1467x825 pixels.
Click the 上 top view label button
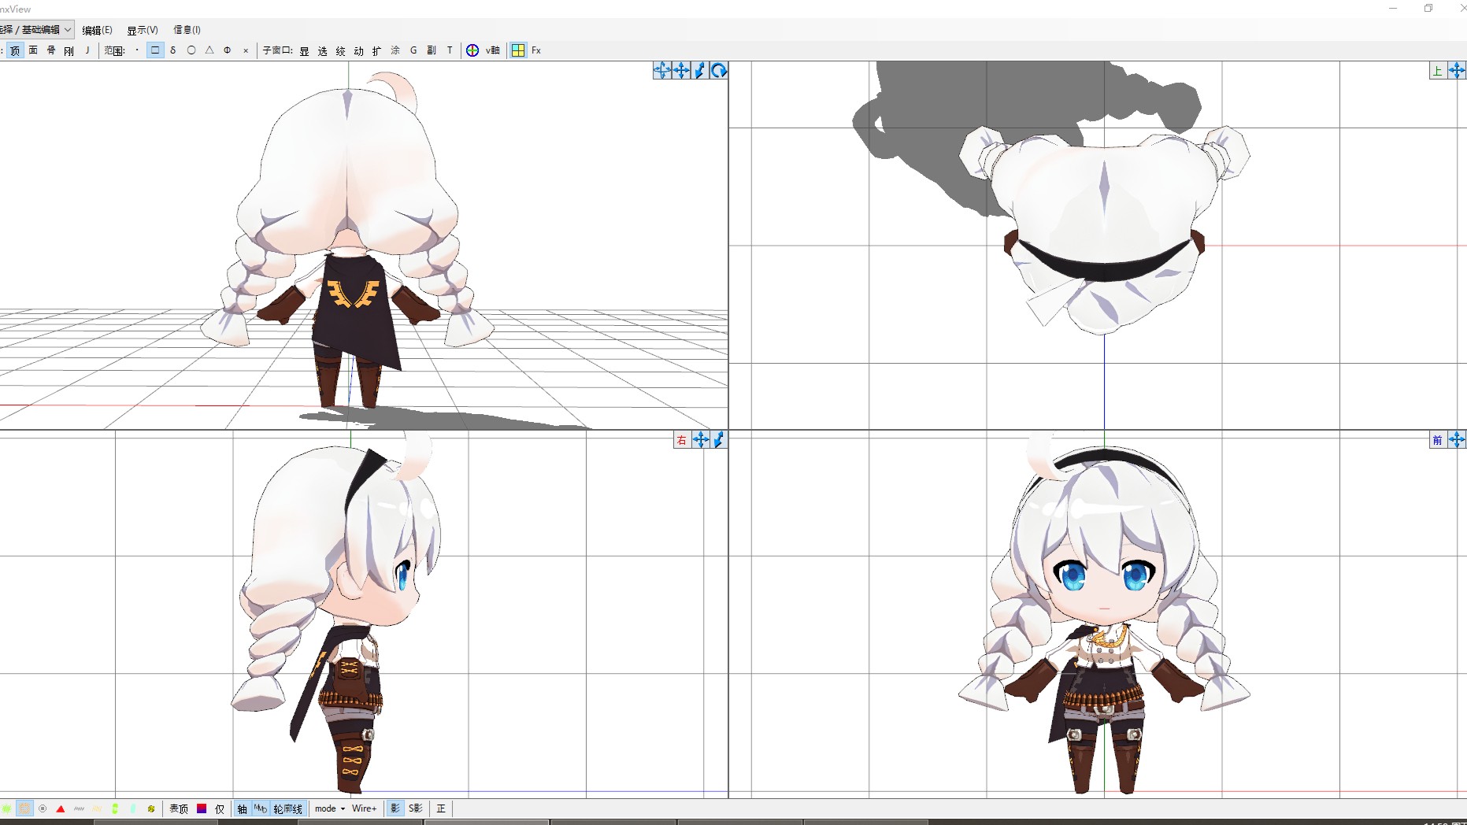(1437, 71)
